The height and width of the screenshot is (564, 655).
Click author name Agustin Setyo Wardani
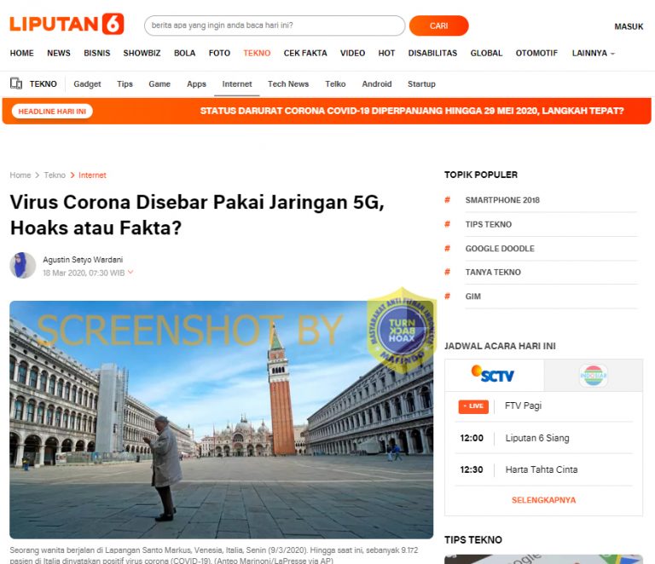83,260
